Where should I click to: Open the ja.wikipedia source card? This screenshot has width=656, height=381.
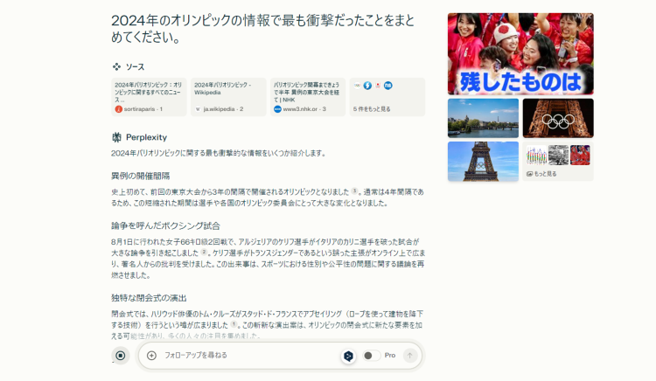pyautogui.click(x=228, y=97)
